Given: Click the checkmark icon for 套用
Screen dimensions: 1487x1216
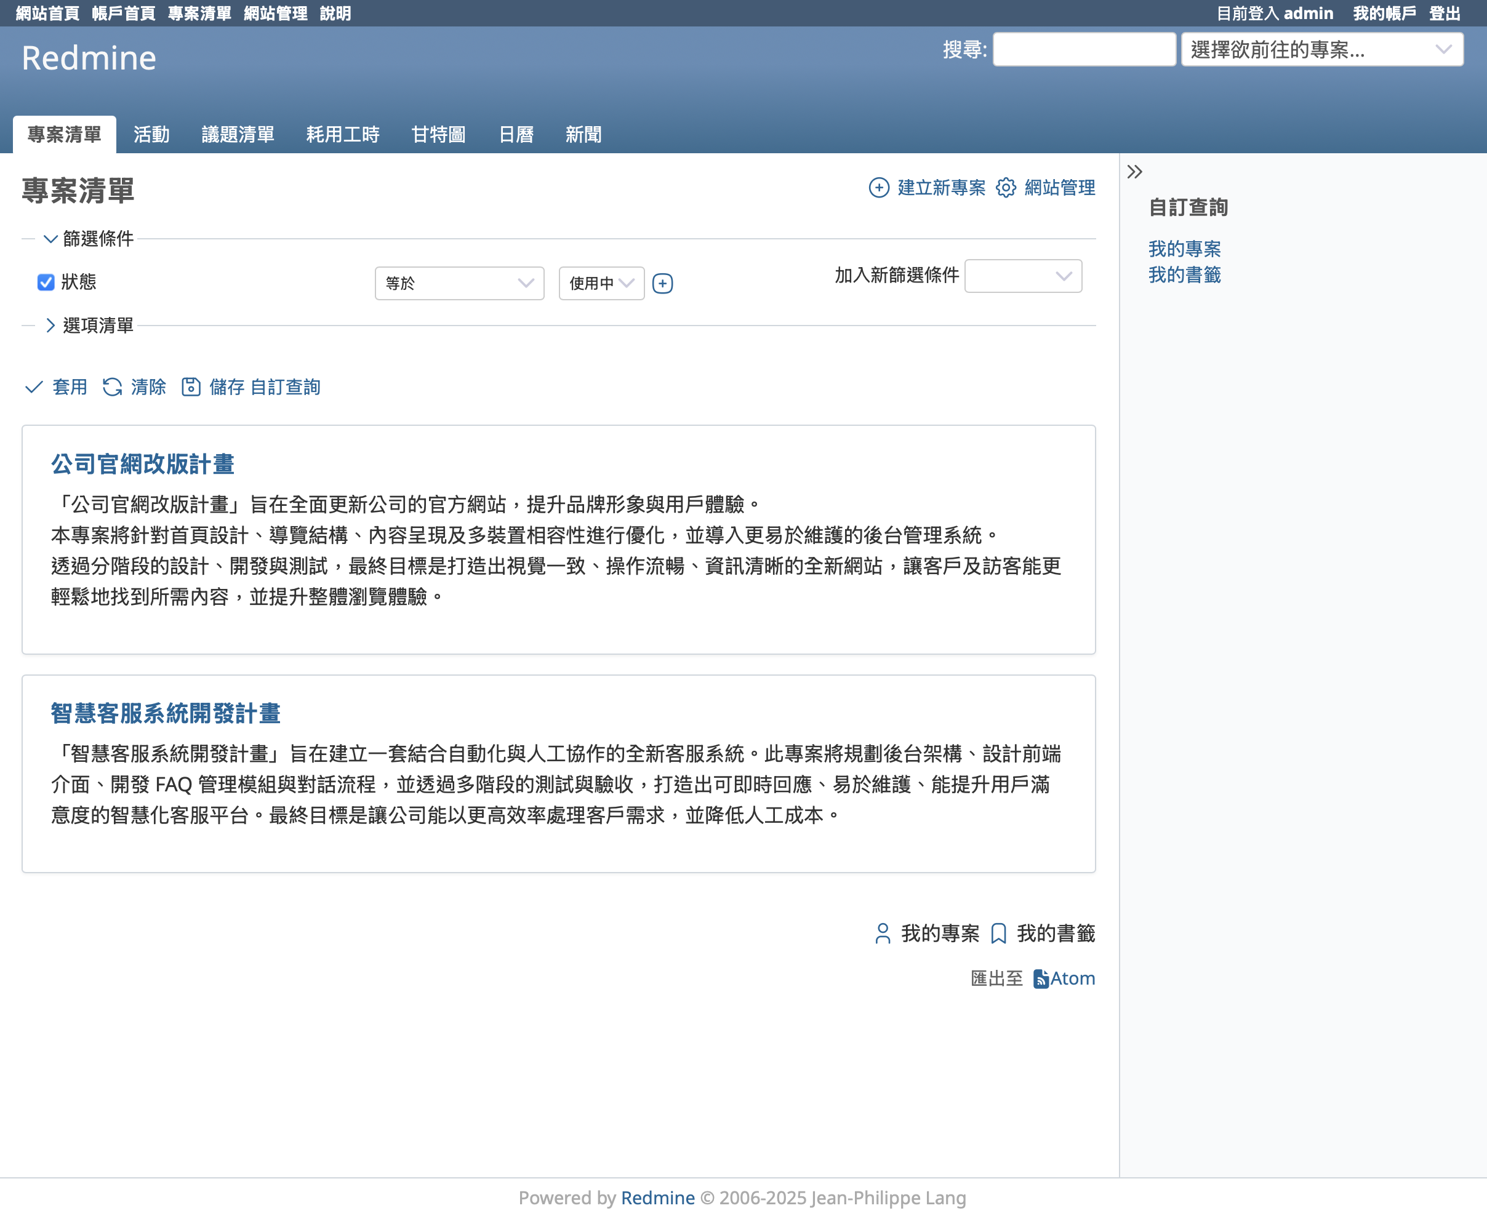Looking at the screenshot, I should 34,387.
